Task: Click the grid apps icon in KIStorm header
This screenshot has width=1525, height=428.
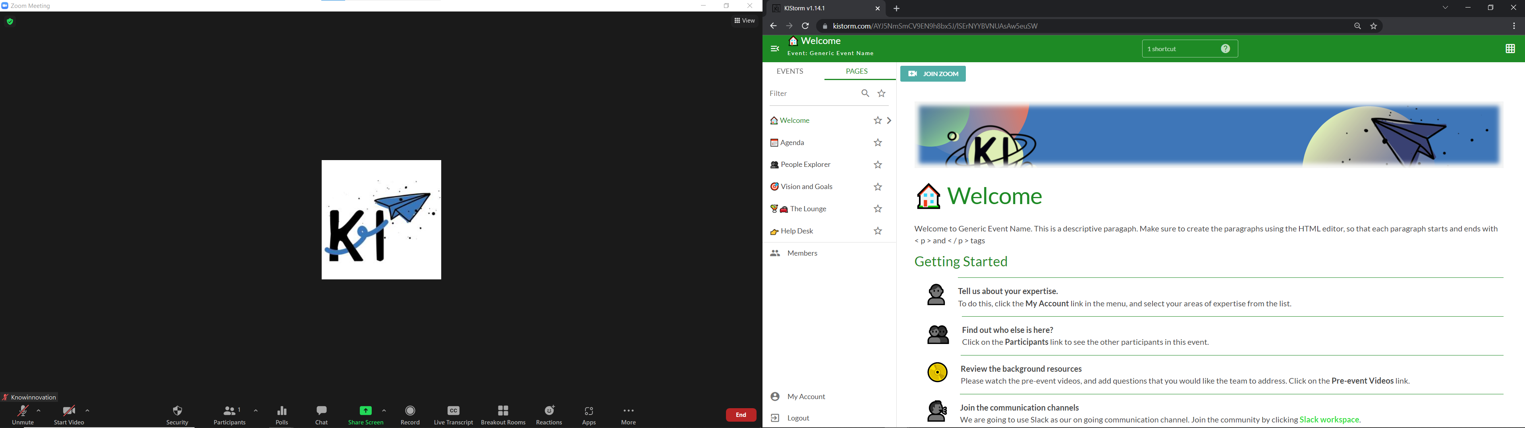Action: pos(1510,49)
